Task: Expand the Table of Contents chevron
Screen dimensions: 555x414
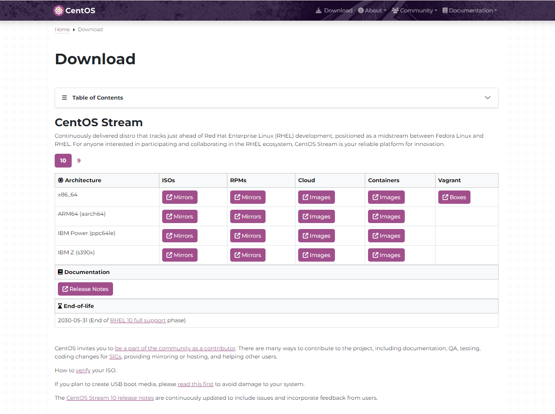Action: pyautogui.click(x=487, y=98)
